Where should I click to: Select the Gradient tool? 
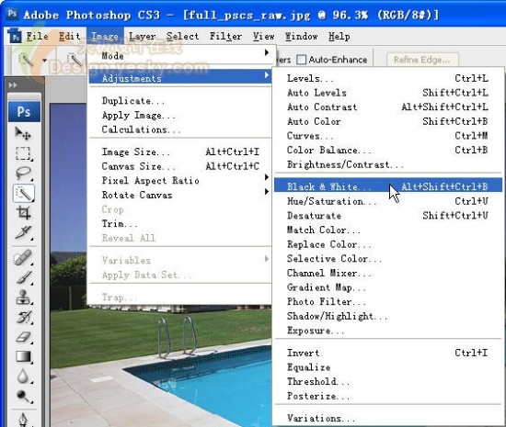tap(23, 357)
